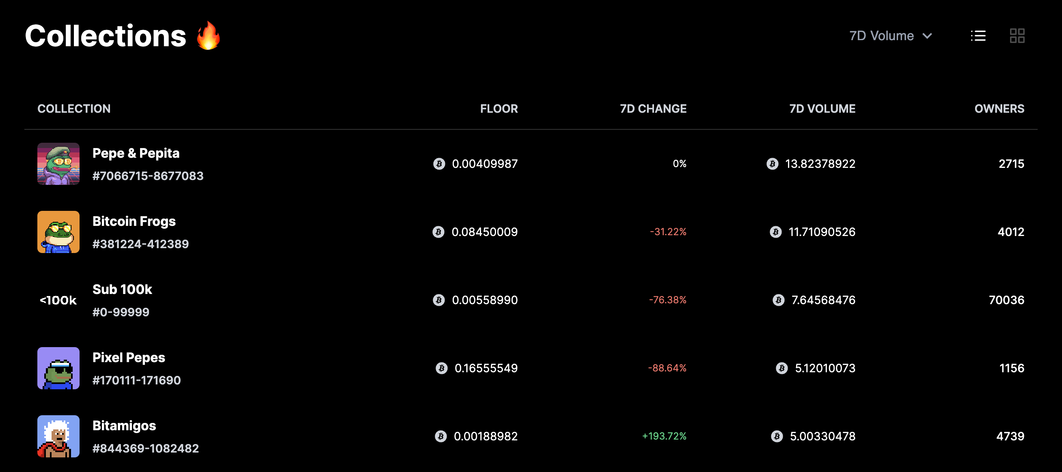
Task: Switch to grid view layout
Action: click(x=1017, y=36)
